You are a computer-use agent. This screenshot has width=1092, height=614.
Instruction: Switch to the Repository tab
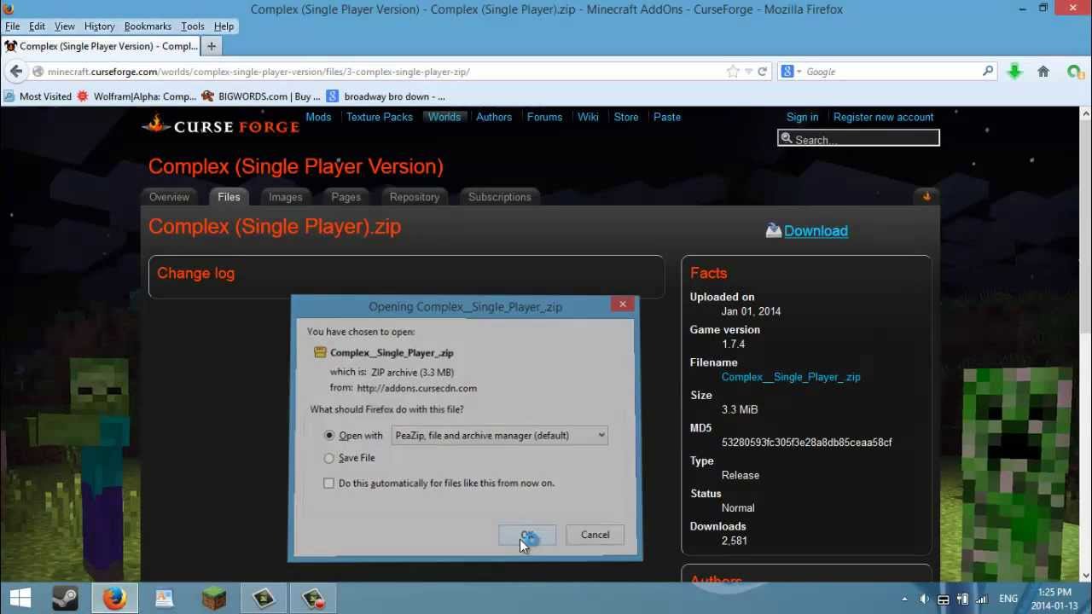(415, 197)
